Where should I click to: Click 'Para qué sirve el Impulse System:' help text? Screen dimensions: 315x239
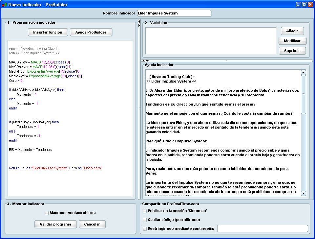(177, 141)
